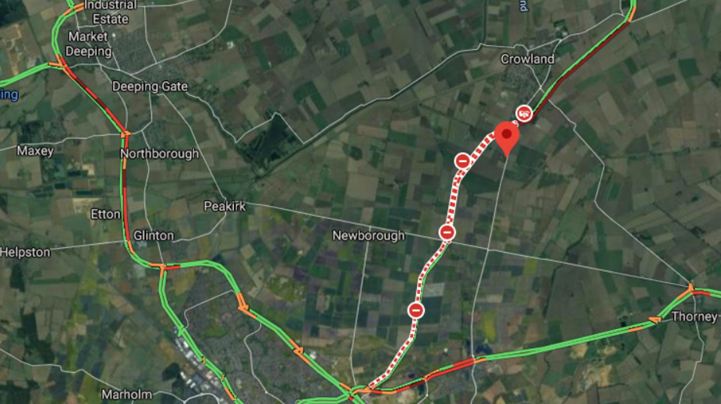This screenshot has height=404, width=721.
Task: Select the southernmost road closure icon
Action: 416,310
